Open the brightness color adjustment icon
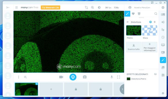 pos(99,7)
